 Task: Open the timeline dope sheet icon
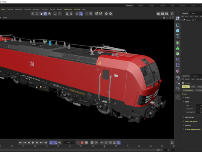coord(172,143)
